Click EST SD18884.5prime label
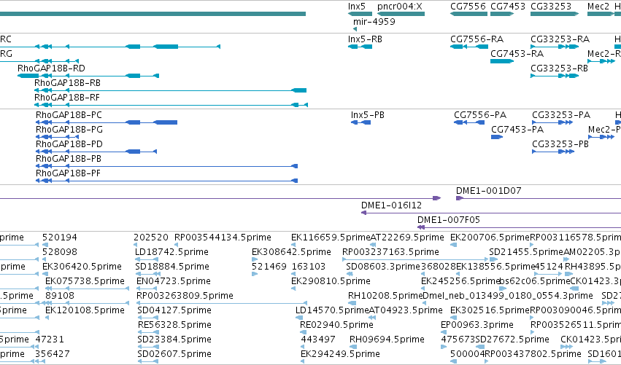 (x=172, y=267)
